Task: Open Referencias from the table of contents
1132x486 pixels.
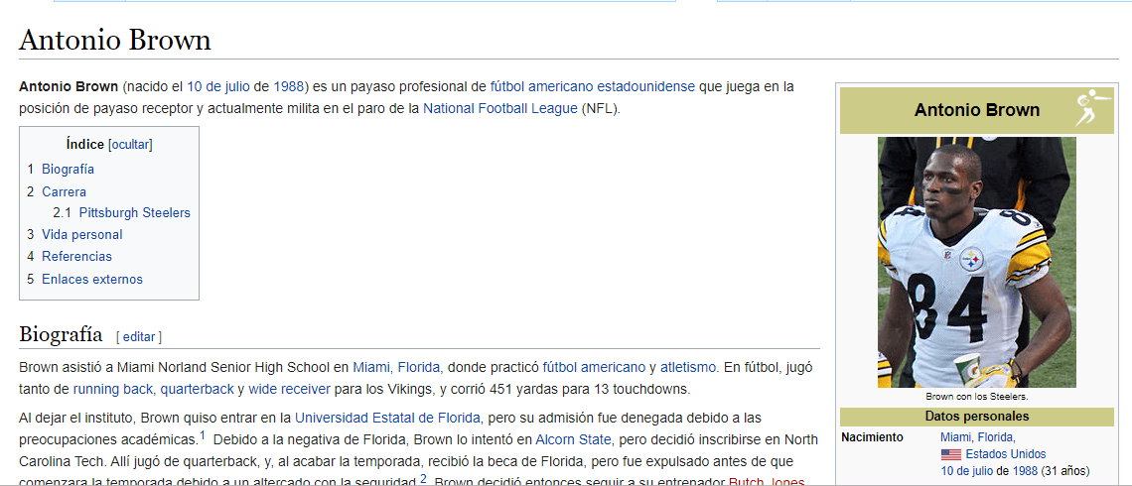Action: click(x=76, y=257)
